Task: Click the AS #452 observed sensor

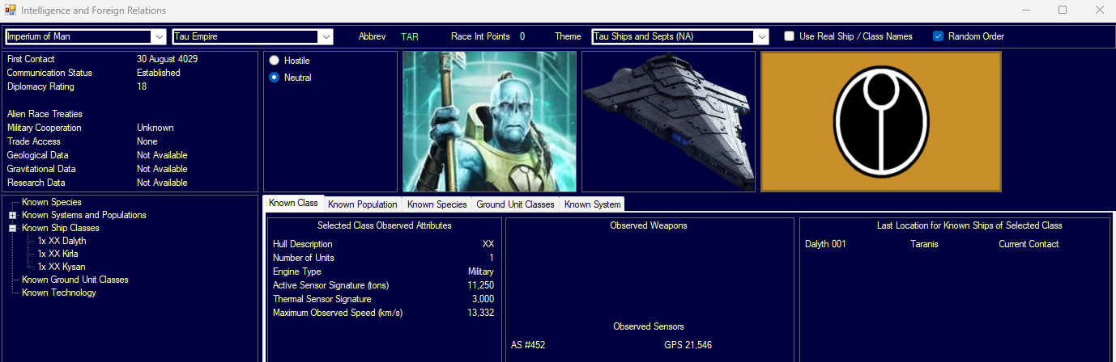Action: coord(528,345)
